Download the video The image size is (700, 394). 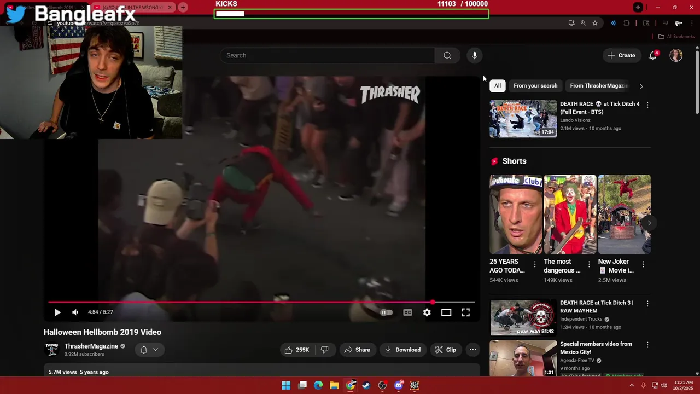[x=403, y=350]
